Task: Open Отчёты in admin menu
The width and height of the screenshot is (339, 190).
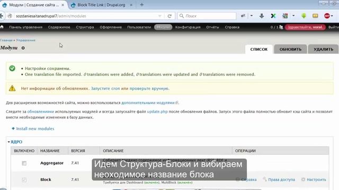Action: click(212, 27)
